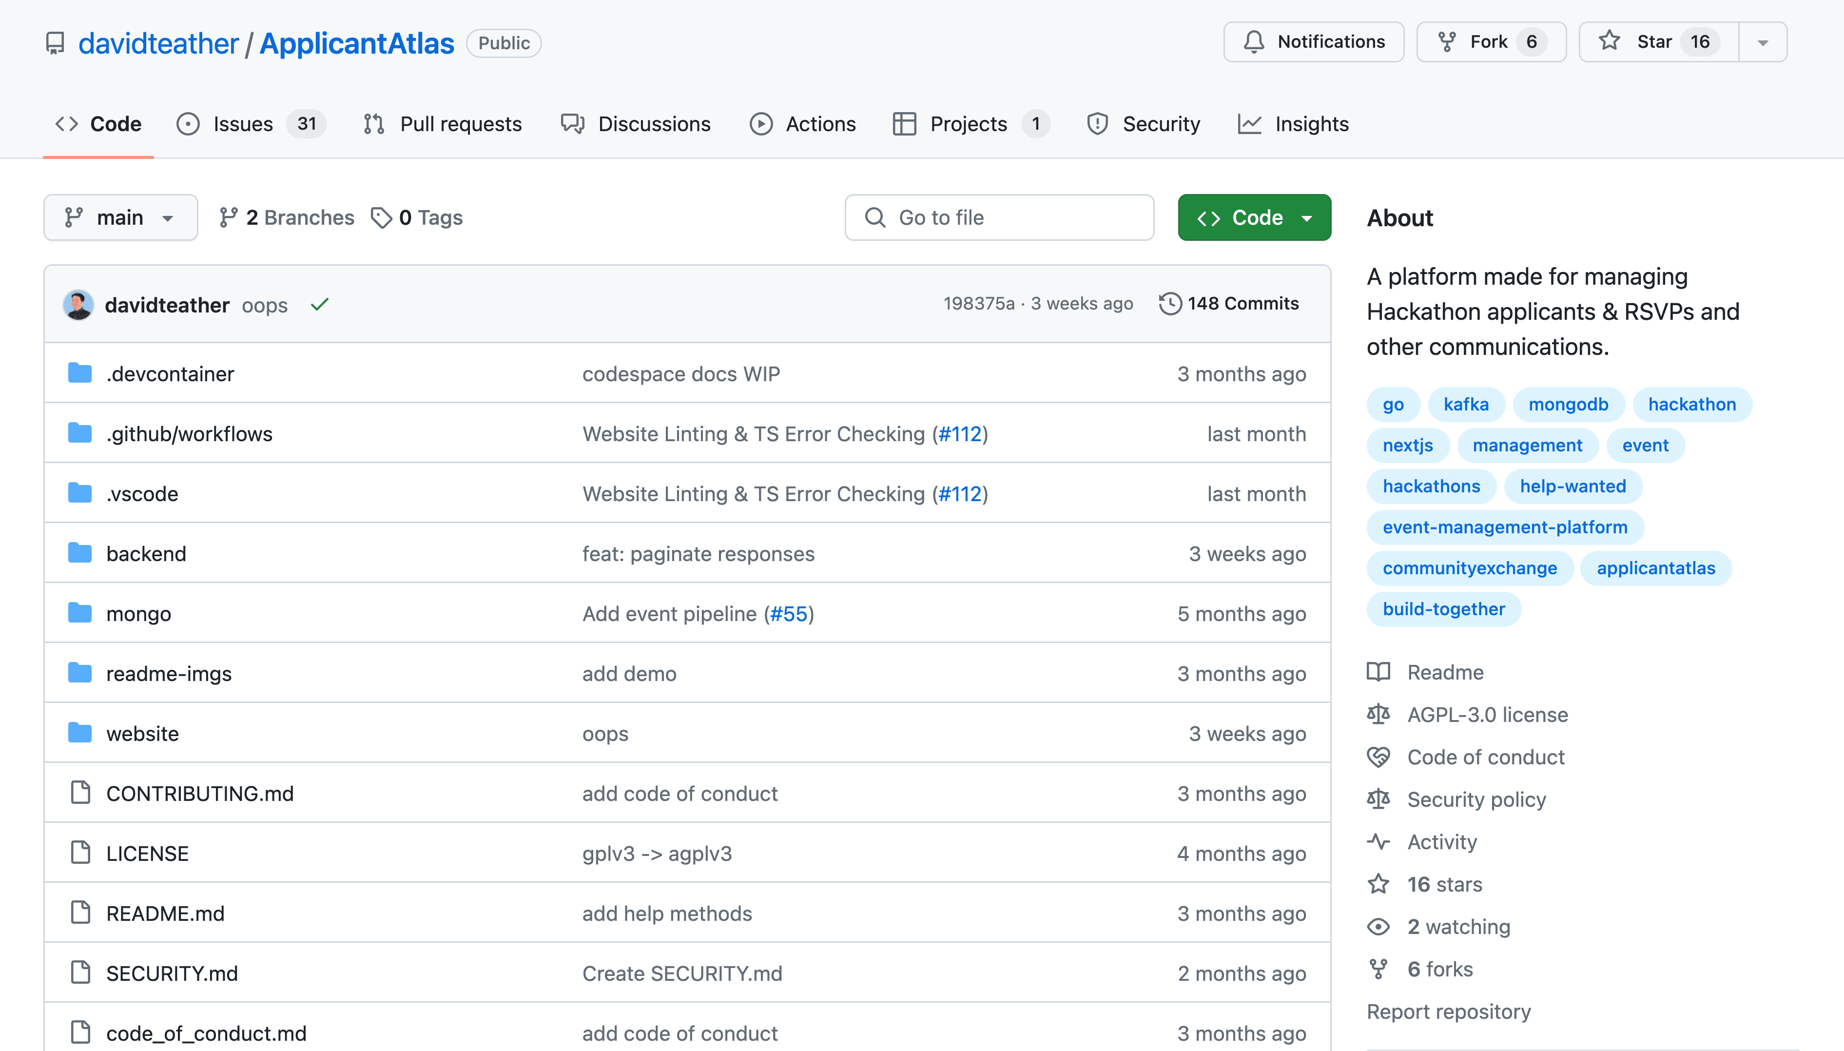Select the hackathon topic tag
Screen dimensions: 1844x1051
[x=1692, y=404]
